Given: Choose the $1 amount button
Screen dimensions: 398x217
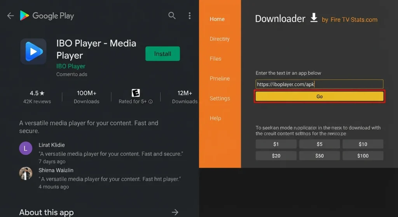Looking at the screenshot, I should click(276, 144).
